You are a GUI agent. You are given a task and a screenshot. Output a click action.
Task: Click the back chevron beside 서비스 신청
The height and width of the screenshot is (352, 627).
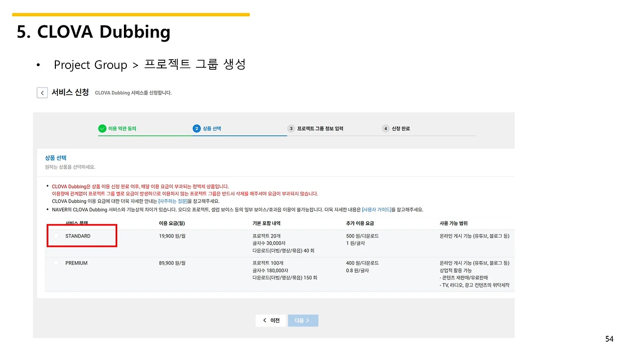tap(42, 93)
